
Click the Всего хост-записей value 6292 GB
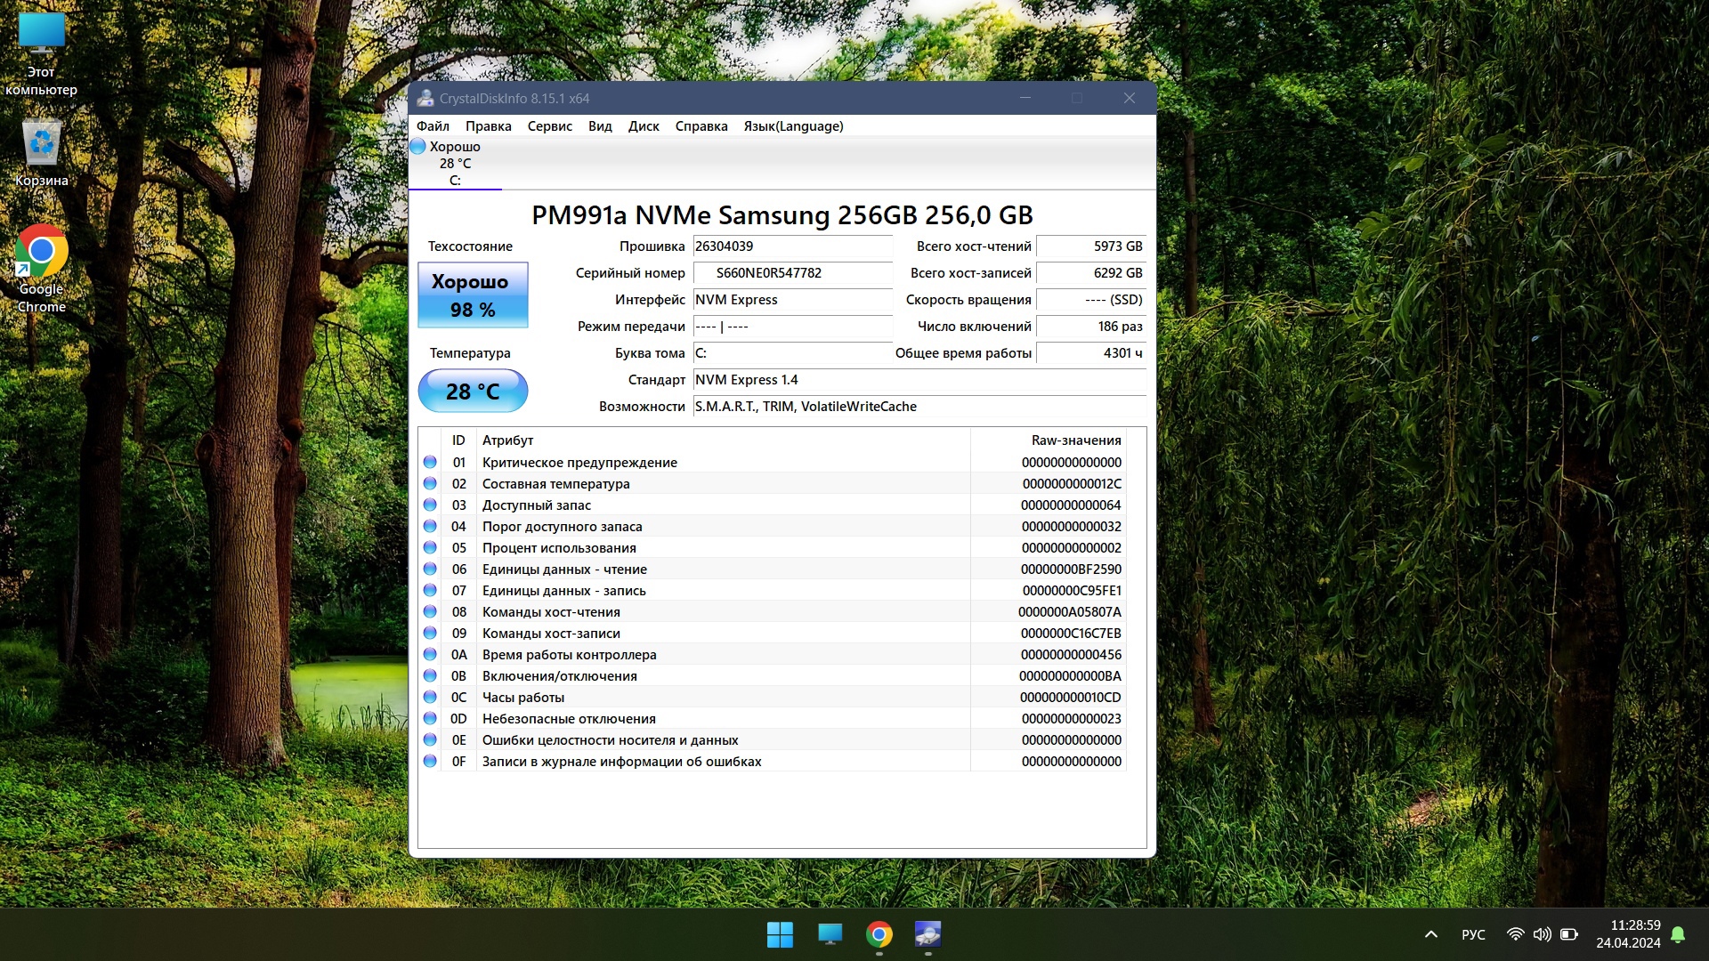click(1091, 273)
